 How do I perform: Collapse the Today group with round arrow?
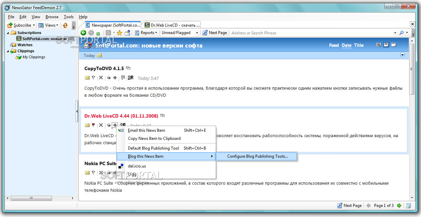click(402, 55)
